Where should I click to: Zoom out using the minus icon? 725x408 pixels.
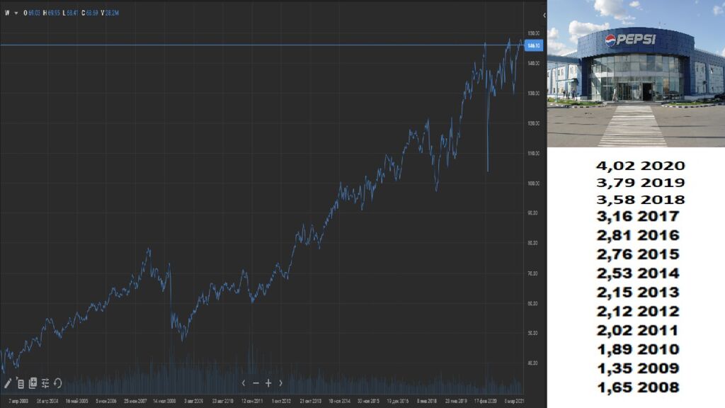click(256, 383)
